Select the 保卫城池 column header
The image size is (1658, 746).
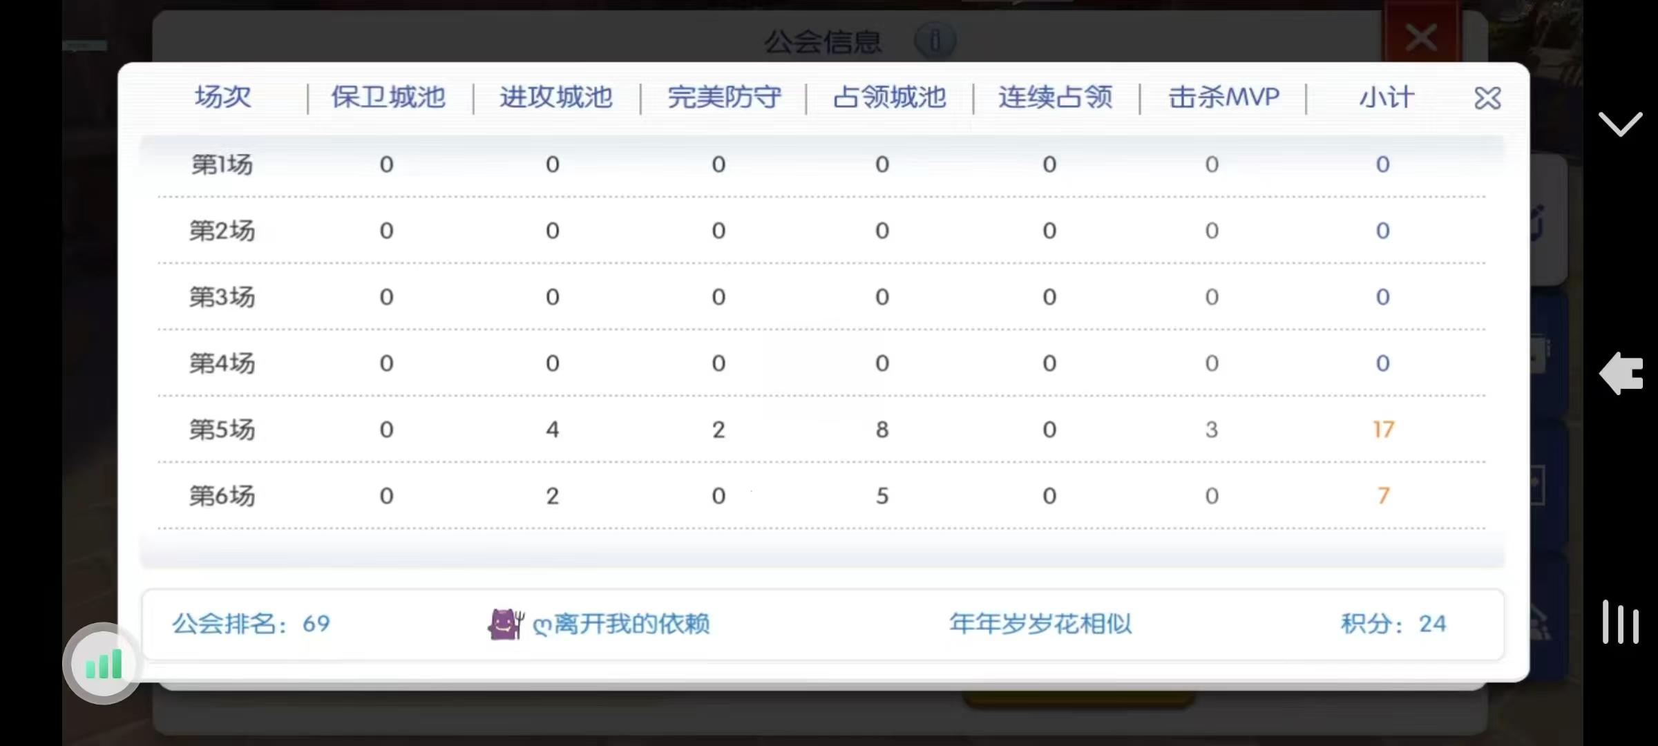[x=388, y=97]
